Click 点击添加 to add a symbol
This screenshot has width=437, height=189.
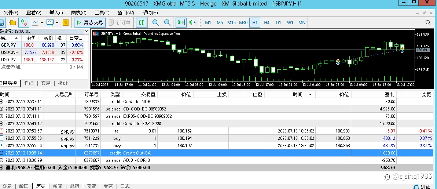12,67
